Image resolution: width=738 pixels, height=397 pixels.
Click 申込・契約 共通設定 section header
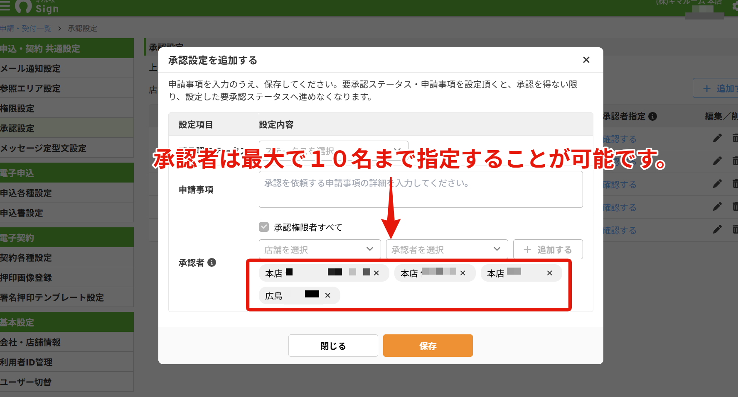pyautogui.click(x=66, y=48)
